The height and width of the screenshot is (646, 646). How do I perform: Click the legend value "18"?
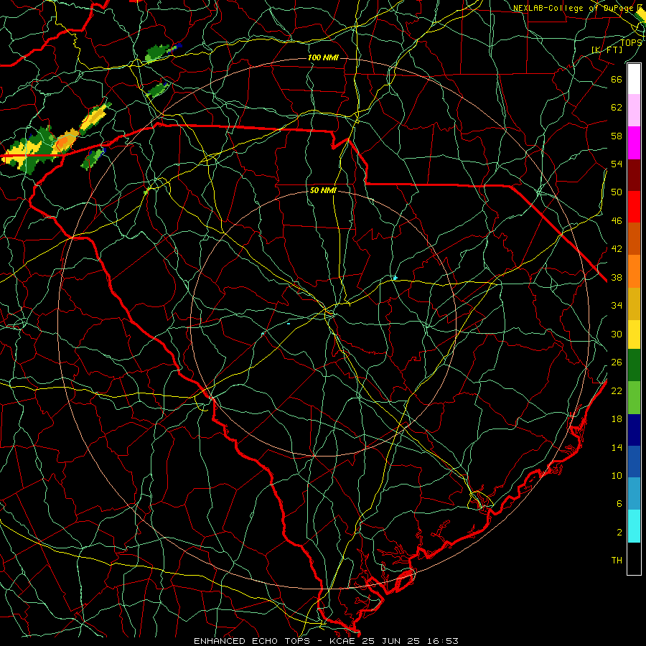click(x=617, y=419)
